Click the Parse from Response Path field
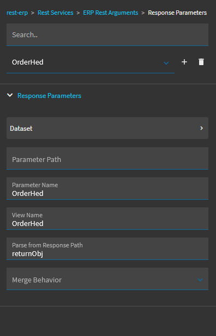The width and height of the screenshot is (216, 336). [x=107, y=248]
